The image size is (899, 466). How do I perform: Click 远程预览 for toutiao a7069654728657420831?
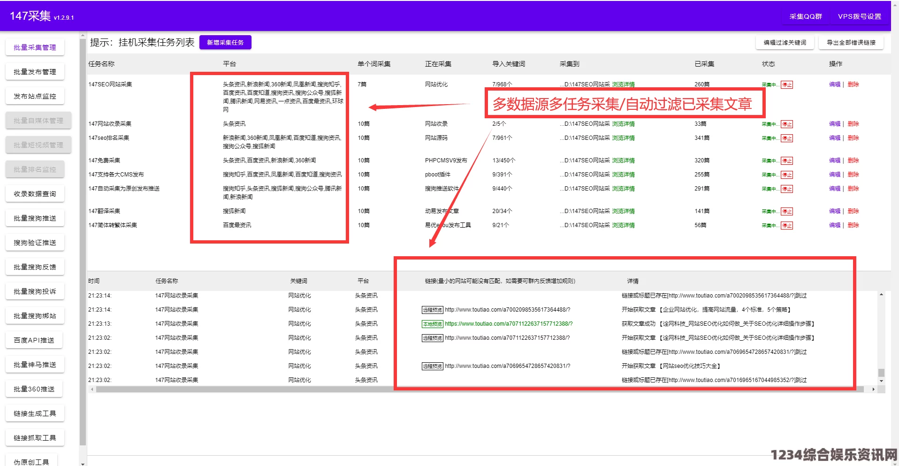coord(432,367)
